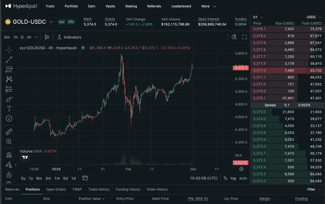
Task: Activate the magnet snap mode icon
Action: tap(9, 155)
